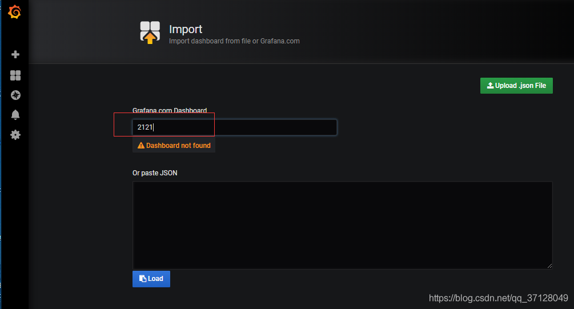Click the upload arrow icon on green button
The height and width of the screenshot is (309, 574).
490,85
